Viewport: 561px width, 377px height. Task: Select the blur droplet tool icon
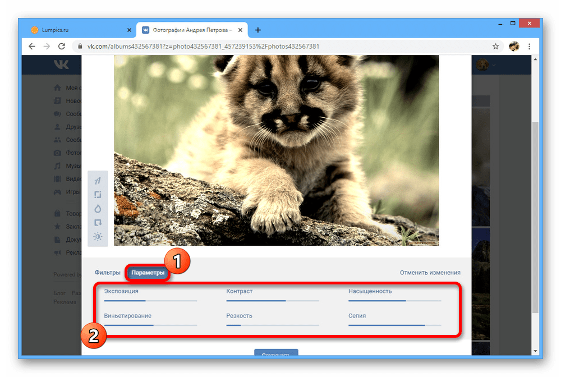98,209
